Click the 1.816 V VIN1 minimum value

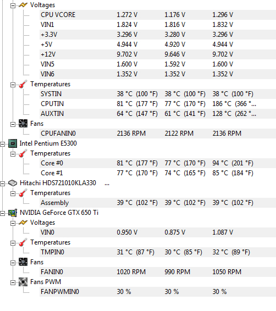point(175,25)
